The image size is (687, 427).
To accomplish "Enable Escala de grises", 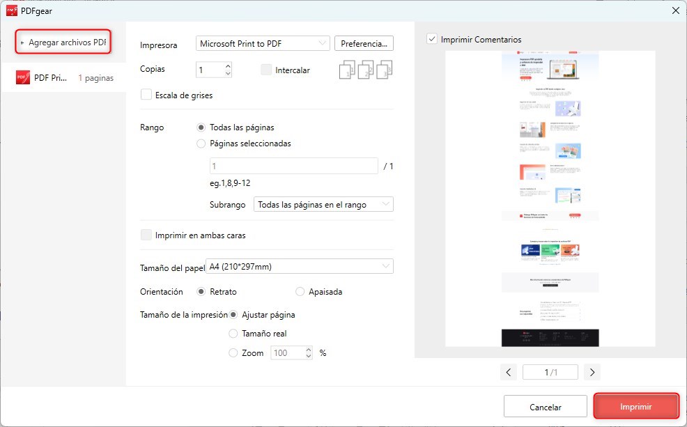I will click(x=146, y=94).
